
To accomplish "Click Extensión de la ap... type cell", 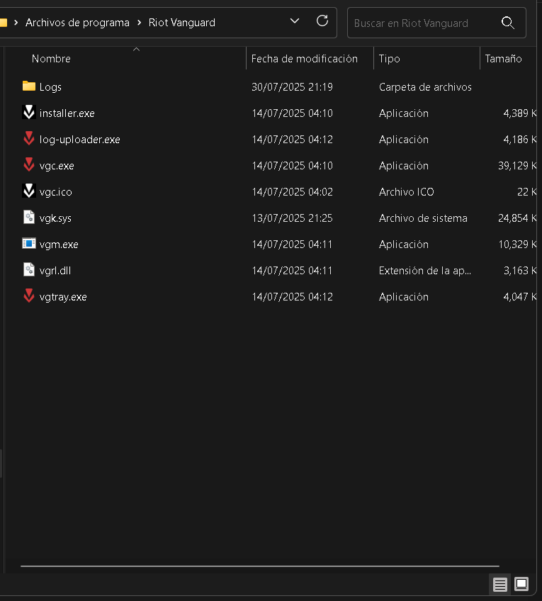I will coord(425,271).
